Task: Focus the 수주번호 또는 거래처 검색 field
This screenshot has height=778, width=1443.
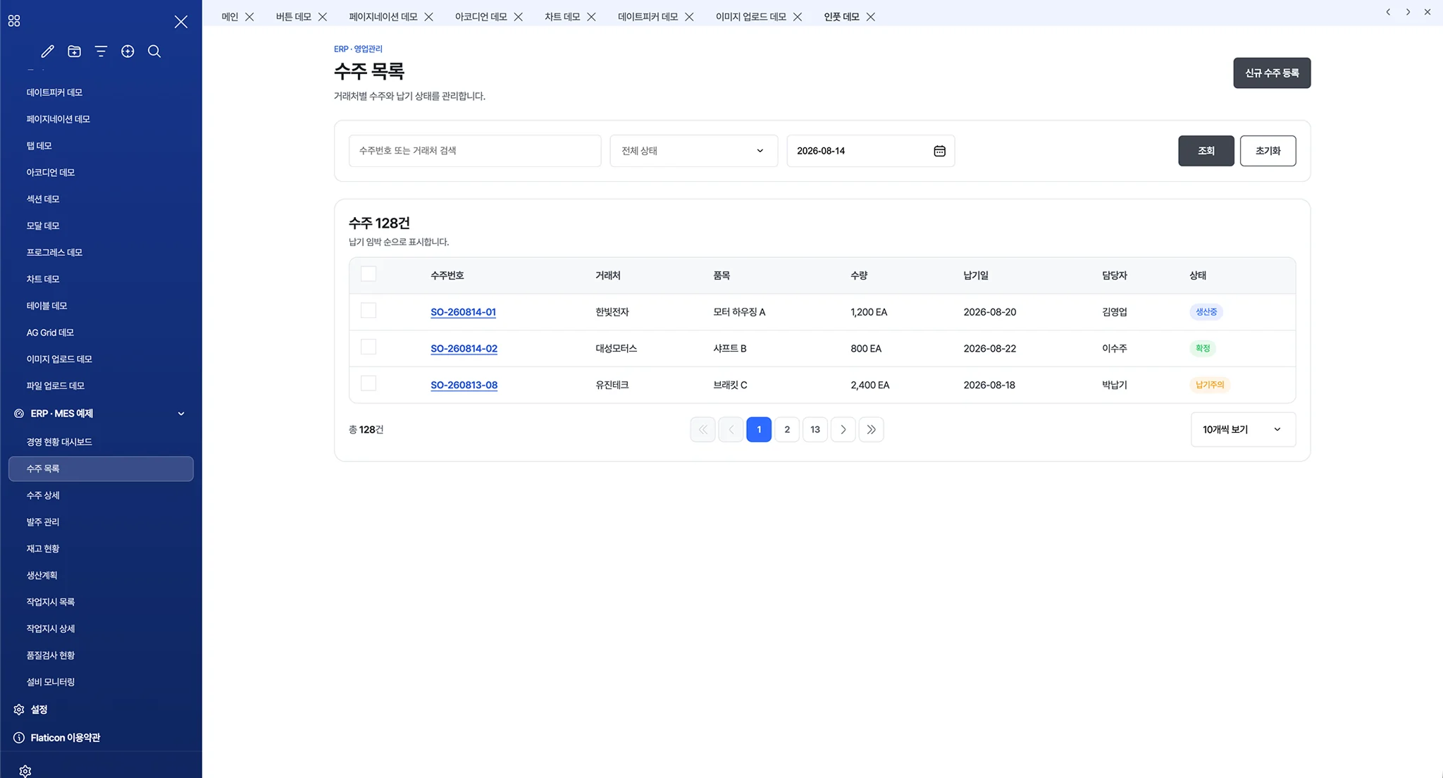Action: [475, 151]
